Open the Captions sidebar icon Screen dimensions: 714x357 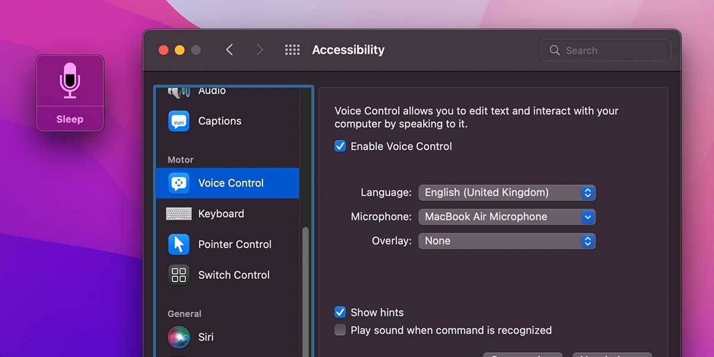(x=178, y=121)
